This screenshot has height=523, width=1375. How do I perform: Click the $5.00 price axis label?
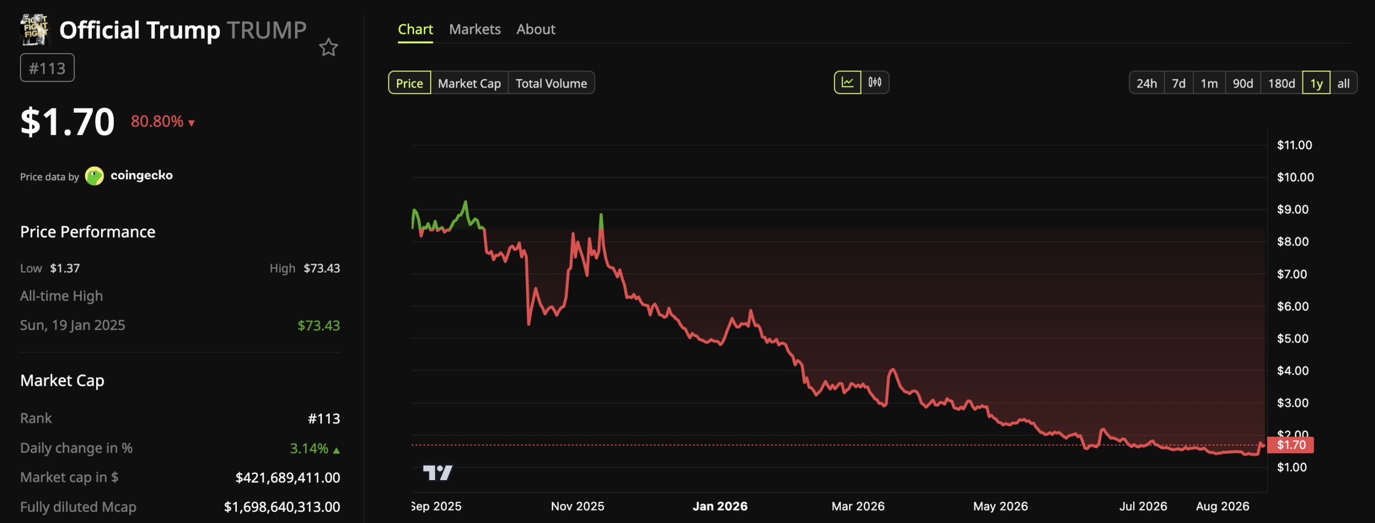click(x=1293, y=338)
